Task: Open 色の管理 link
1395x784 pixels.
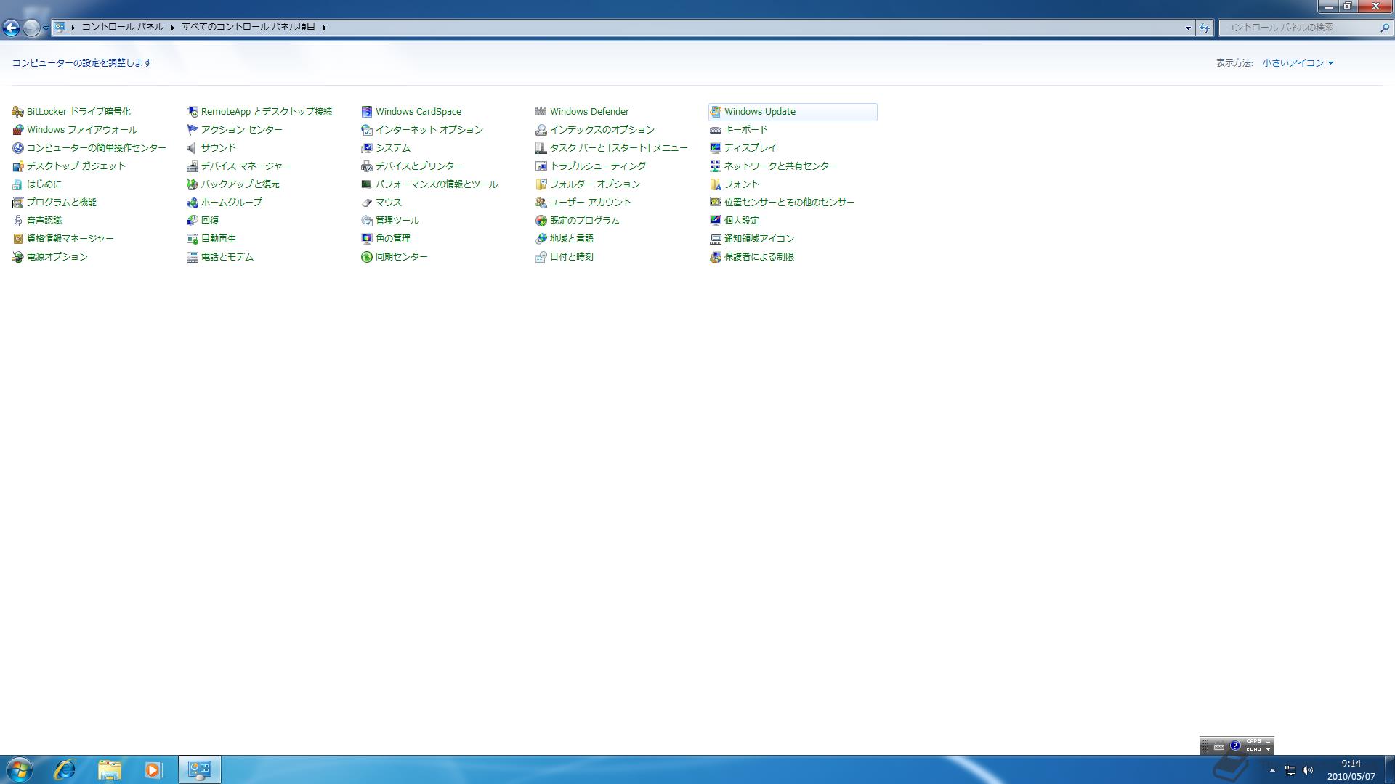Action: coord(393,239)
